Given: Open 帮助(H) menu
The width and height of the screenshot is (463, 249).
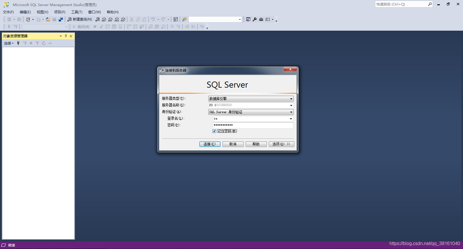Looking at the screenshot, I should (113, 12).
